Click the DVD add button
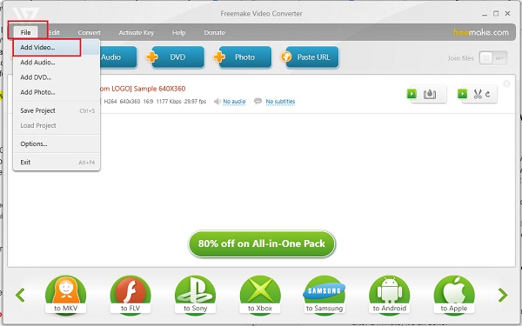Viewport: 522px width, 326px height. (177, 57)
